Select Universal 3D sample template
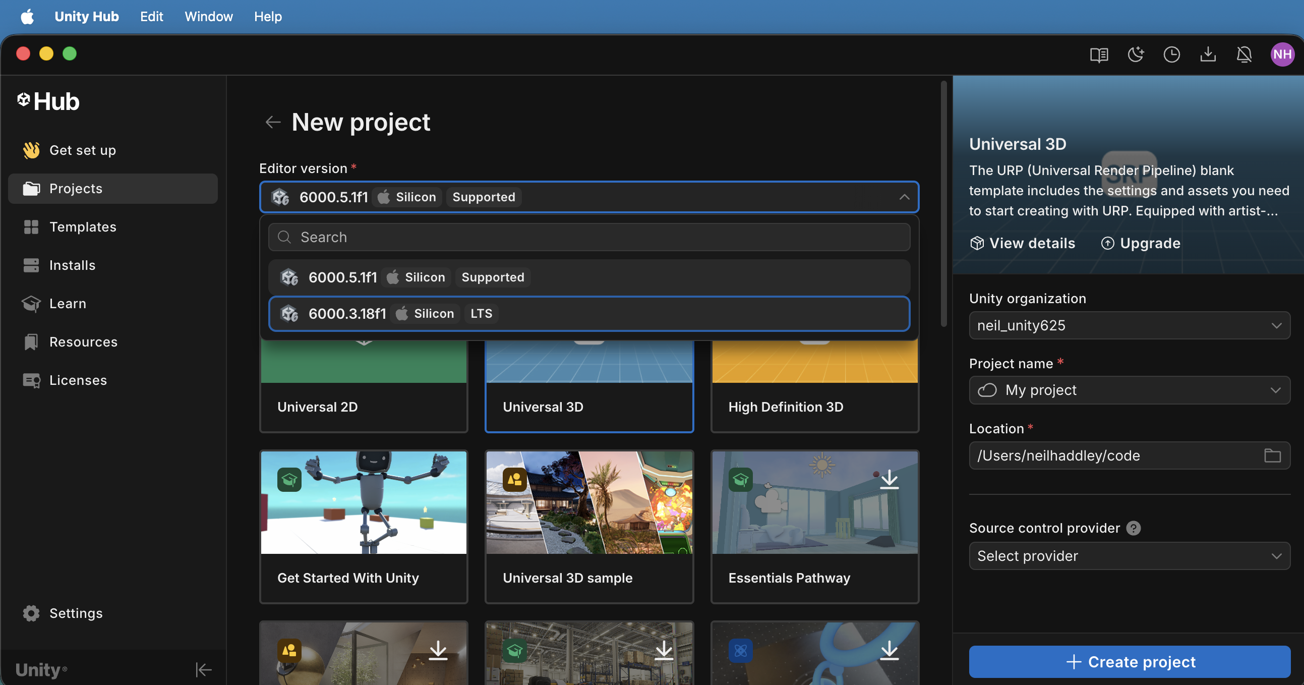Image resolution: width=1304 pixels, height=685 pixels. [x=589, y=527]
